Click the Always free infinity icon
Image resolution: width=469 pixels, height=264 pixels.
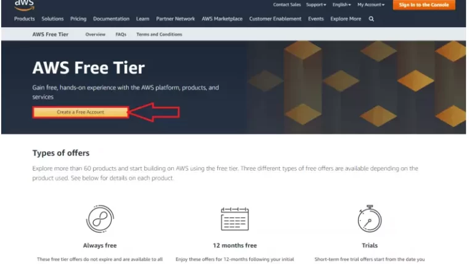[x=100, y=219]
